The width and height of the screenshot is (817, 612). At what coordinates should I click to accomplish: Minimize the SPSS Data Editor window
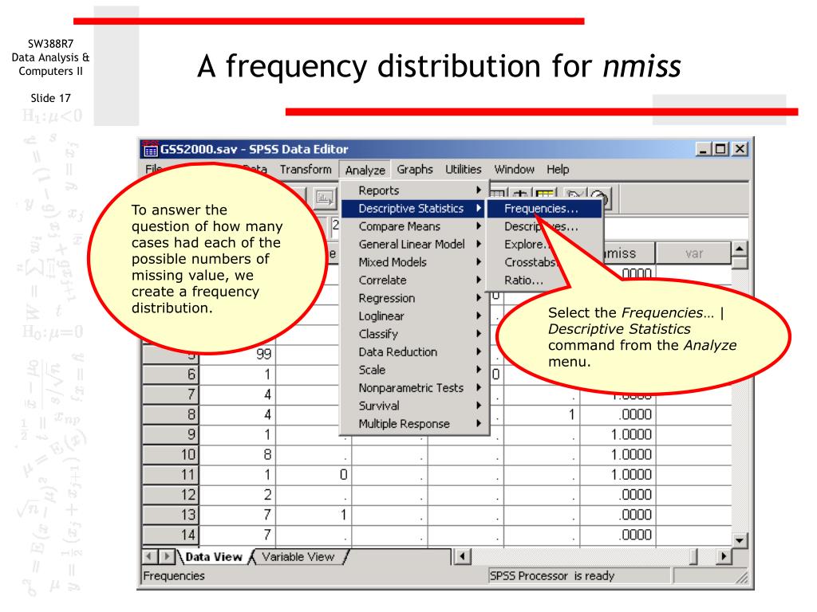point(704,149)
